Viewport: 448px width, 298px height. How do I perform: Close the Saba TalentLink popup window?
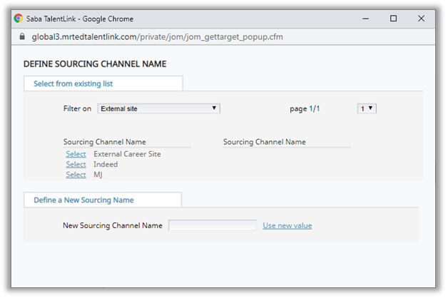[421, 19]
